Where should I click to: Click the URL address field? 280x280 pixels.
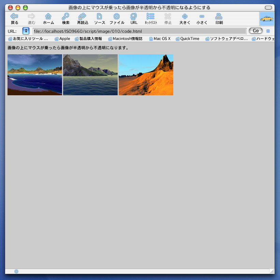139,31
